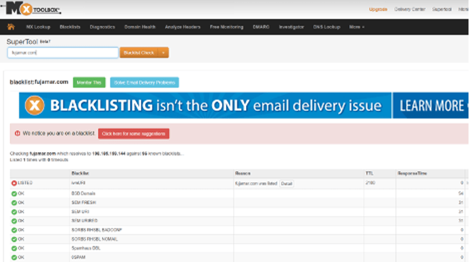Open Detail for the listed entry
469x262 pixels.
tap(287, 184)
